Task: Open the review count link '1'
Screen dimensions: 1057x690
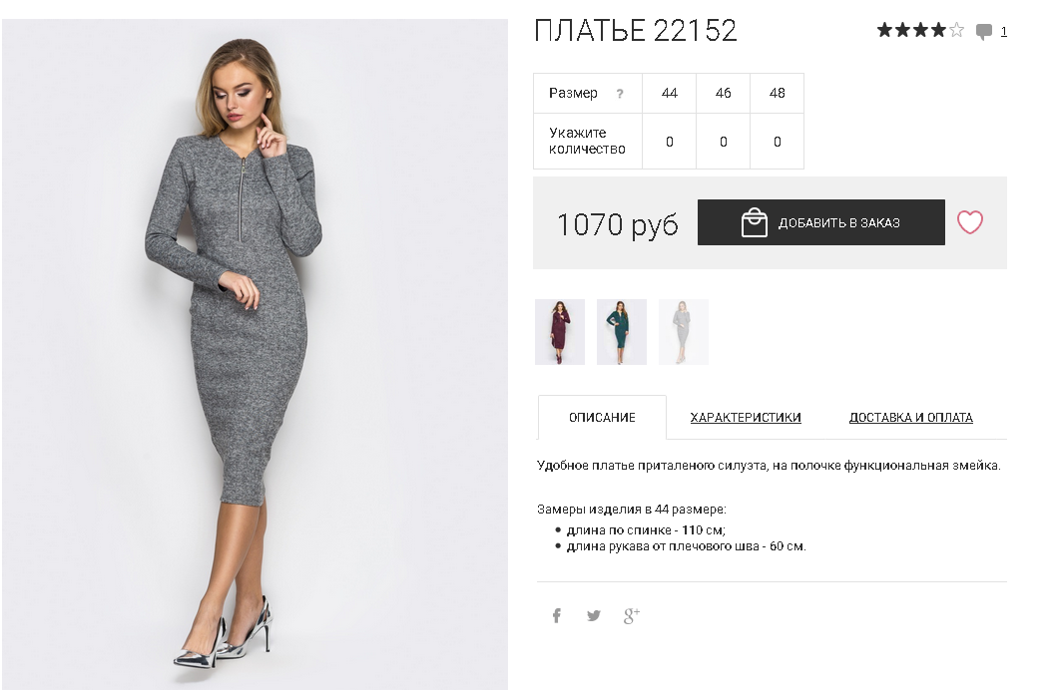Action: pyautogui.click(x=1004, y=31)
